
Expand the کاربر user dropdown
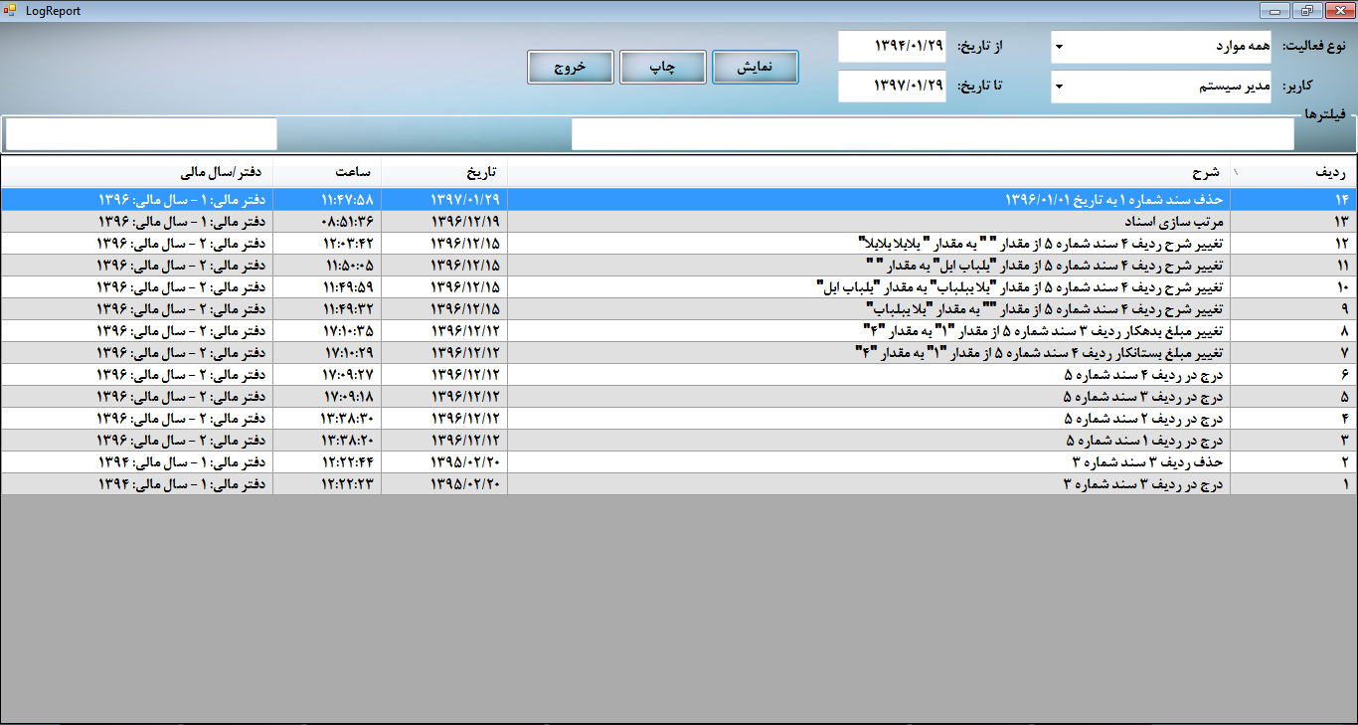pos(1059,87)
